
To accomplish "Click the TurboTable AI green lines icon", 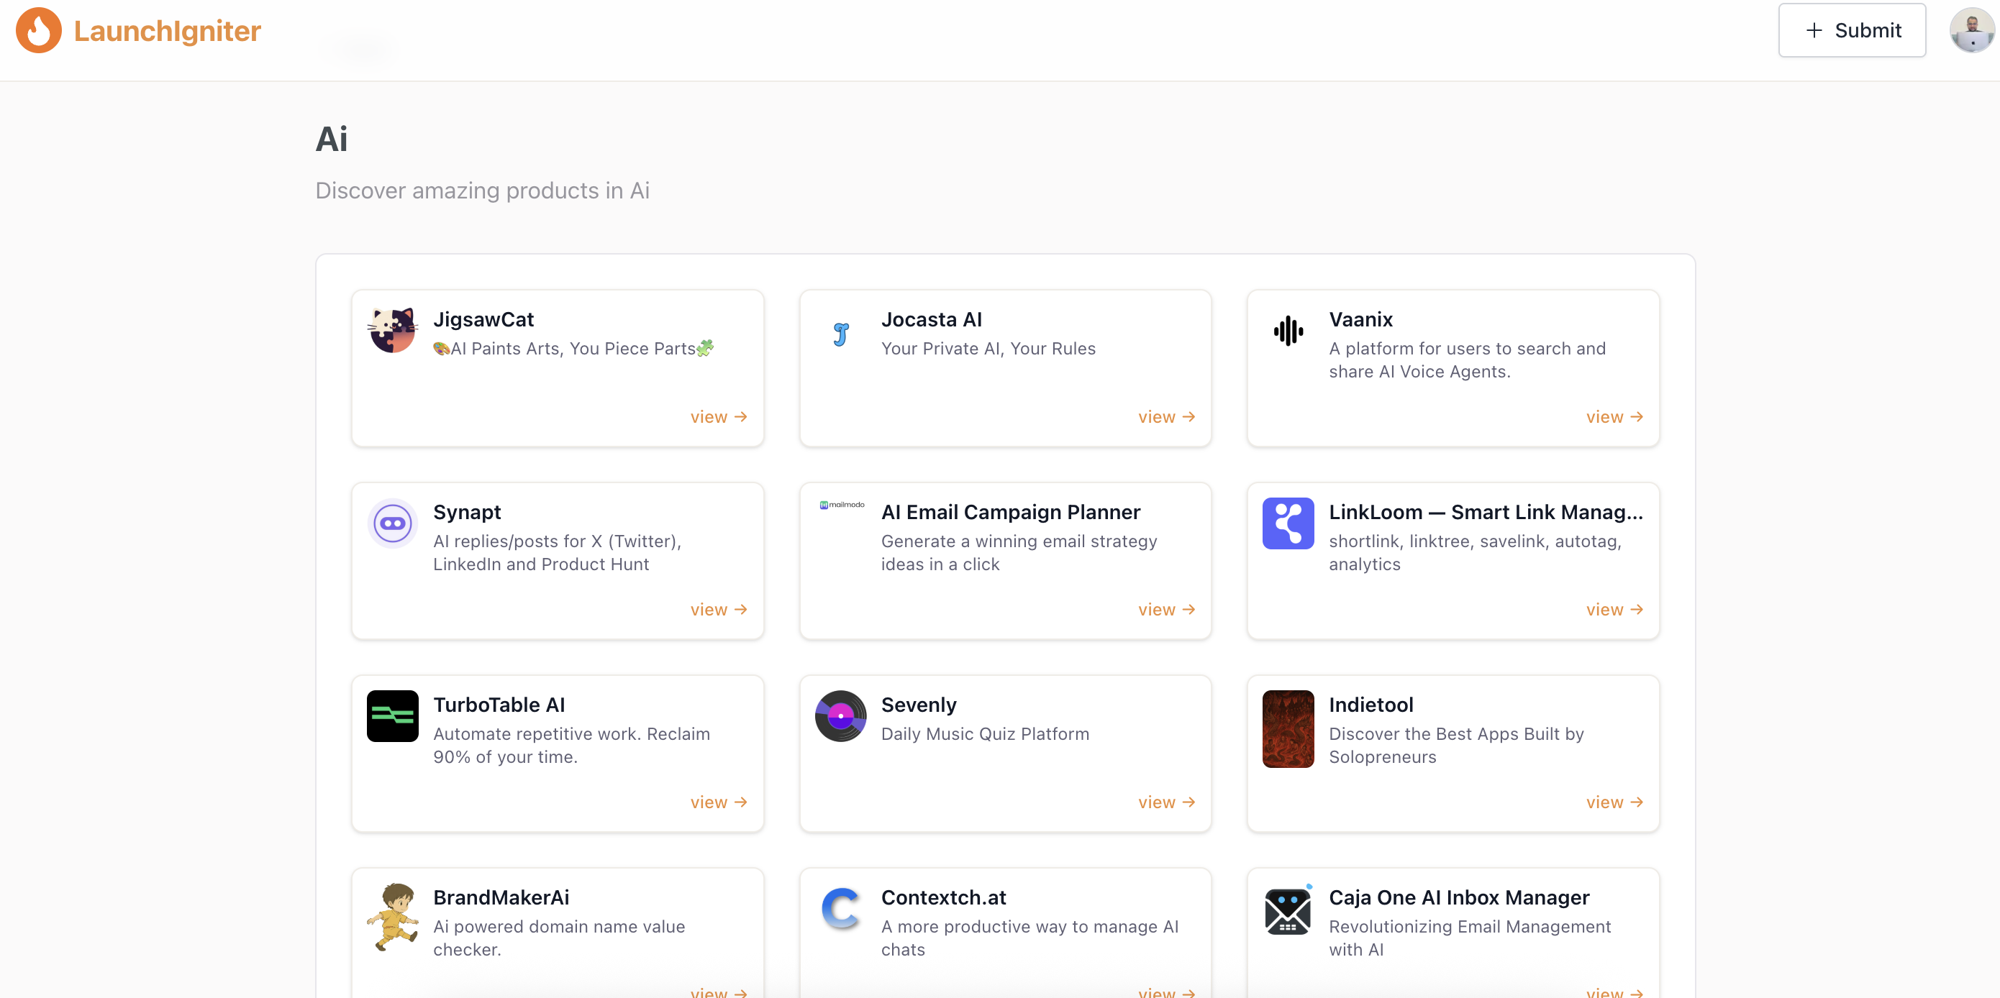I will (x=392, y=716).
